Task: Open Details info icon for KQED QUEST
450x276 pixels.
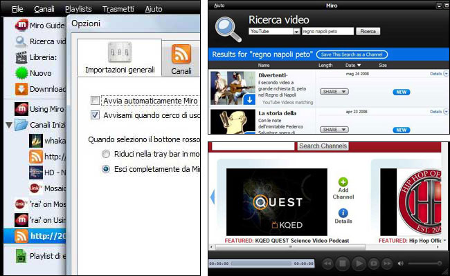Action: coord(343,213)
